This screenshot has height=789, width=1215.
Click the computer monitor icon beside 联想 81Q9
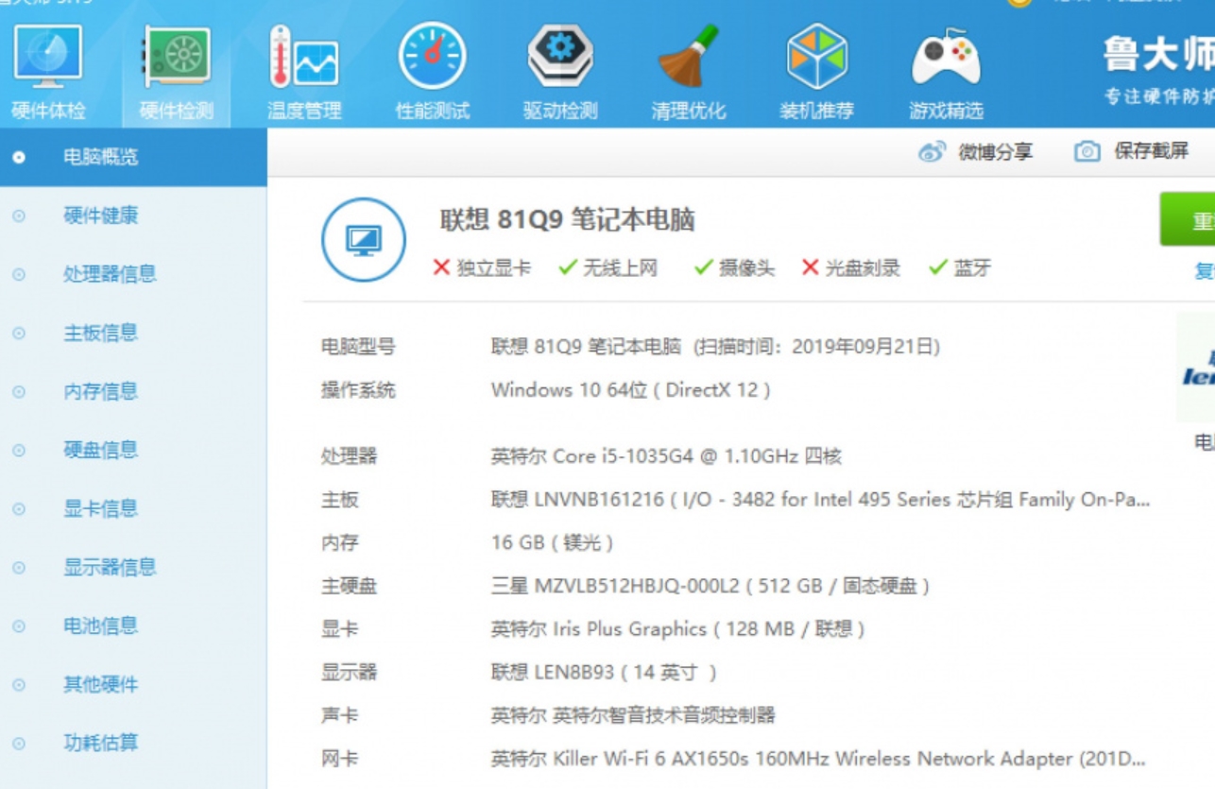tap(364, 240)
